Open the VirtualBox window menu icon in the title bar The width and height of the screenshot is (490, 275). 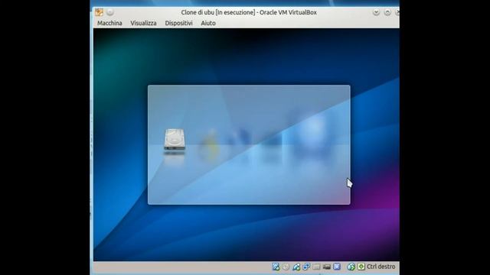tap(99, 12)
